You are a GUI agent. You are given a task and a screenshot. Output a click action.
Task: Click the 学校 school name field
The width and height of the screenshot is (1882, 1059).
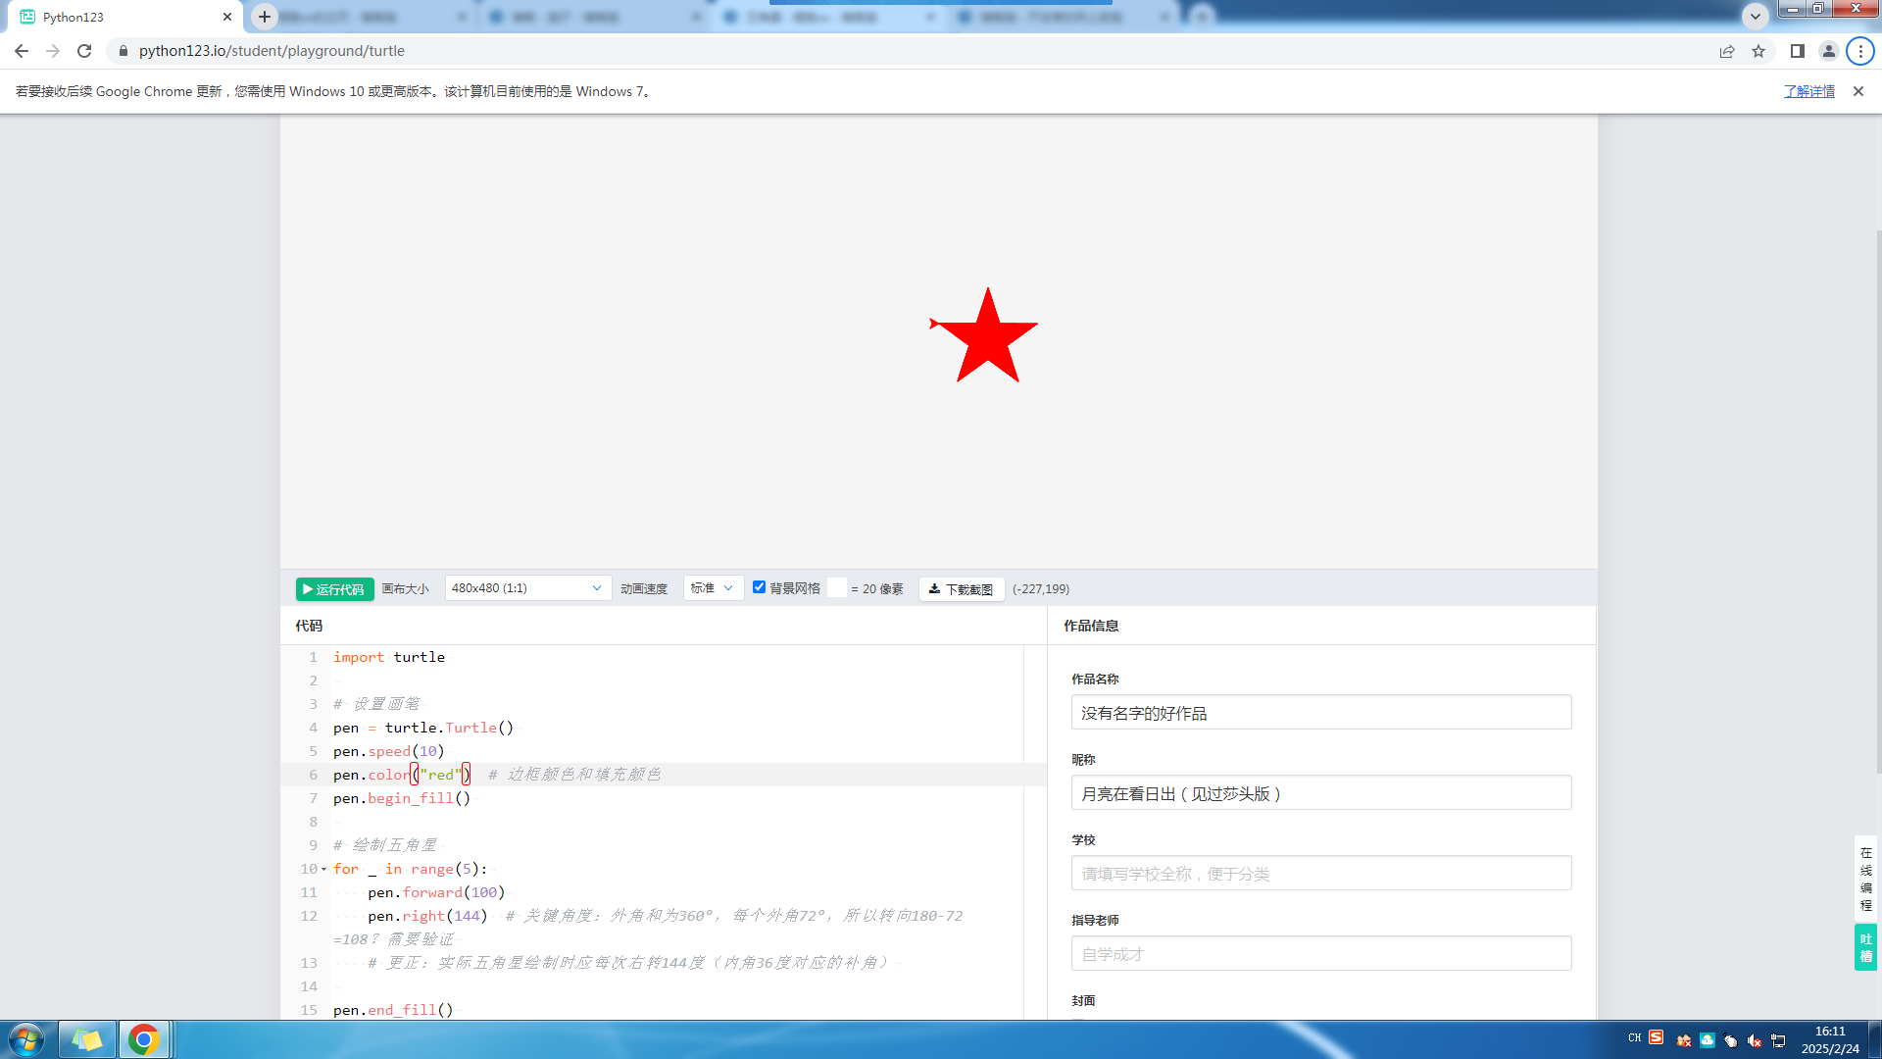(x=1320, y=874)
